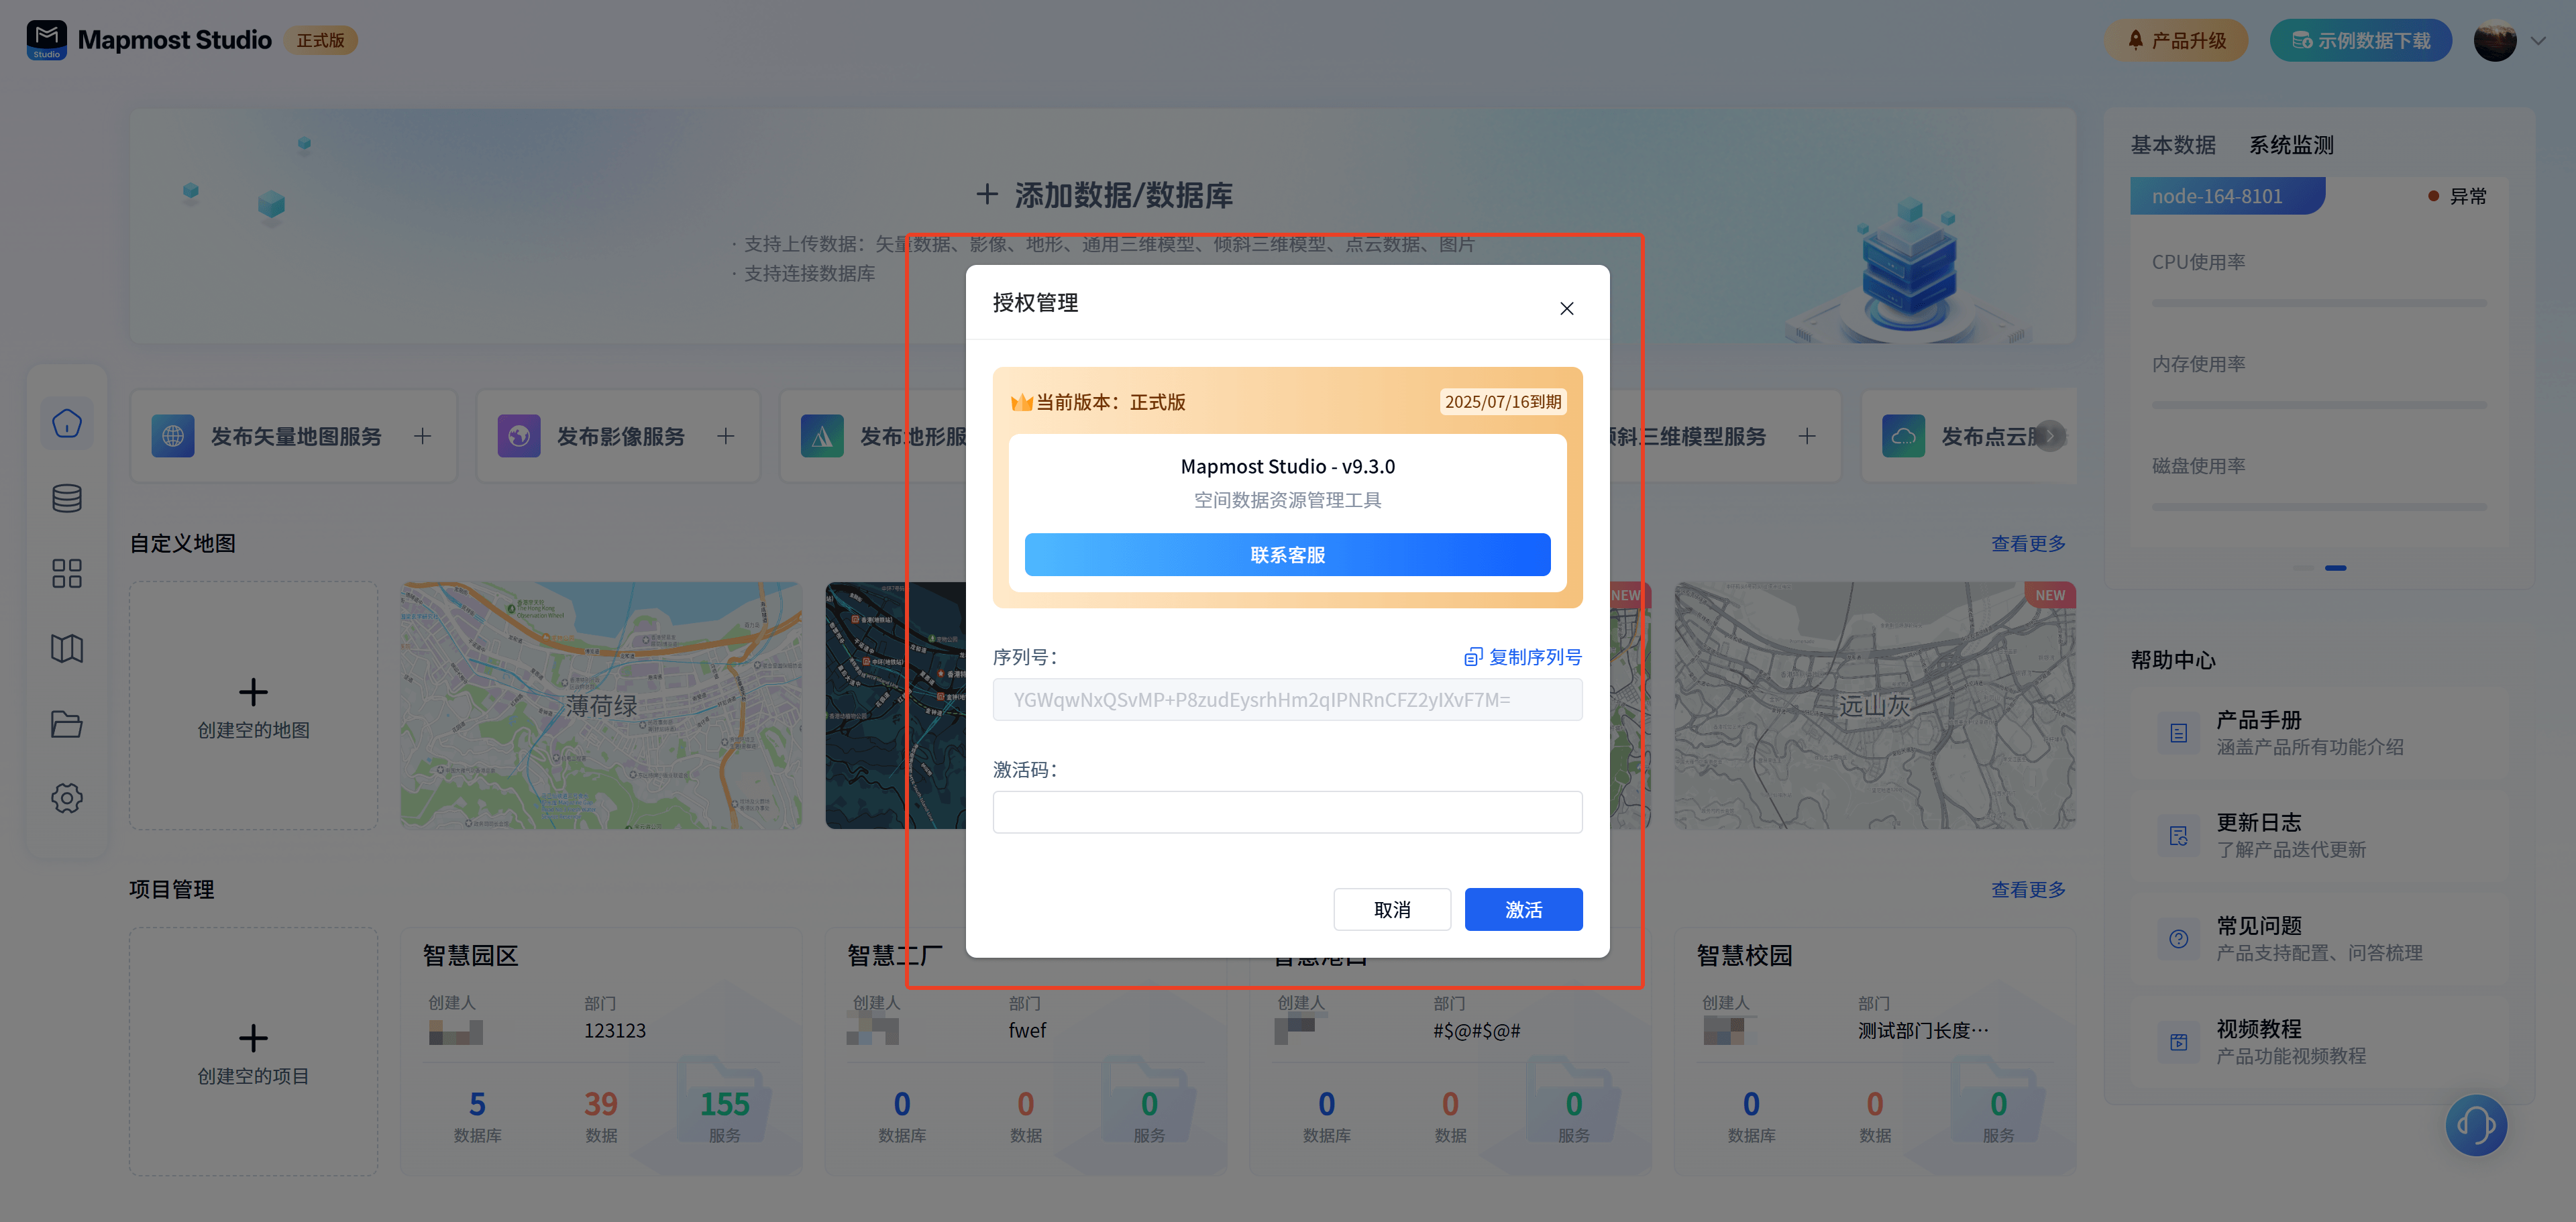
Task: Open the settings gear in the sidebar
Action: (x=67, y=798)
